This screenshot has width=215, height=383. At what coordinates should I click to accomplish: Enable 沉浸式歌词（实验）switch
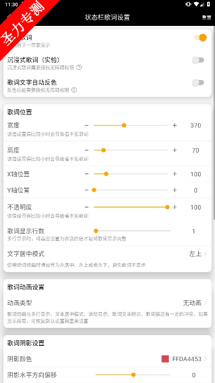[198, 60]
